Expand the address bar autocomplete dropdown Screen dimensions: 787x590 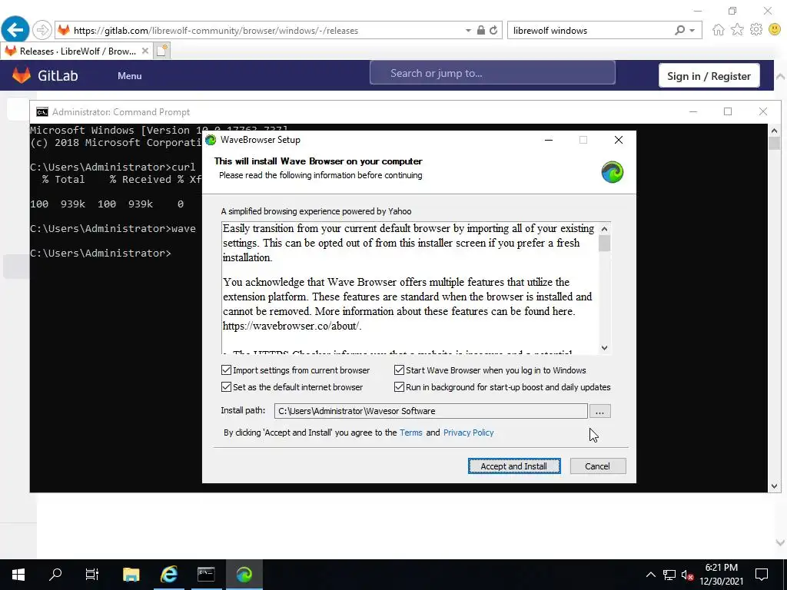[x=468, y=31]
